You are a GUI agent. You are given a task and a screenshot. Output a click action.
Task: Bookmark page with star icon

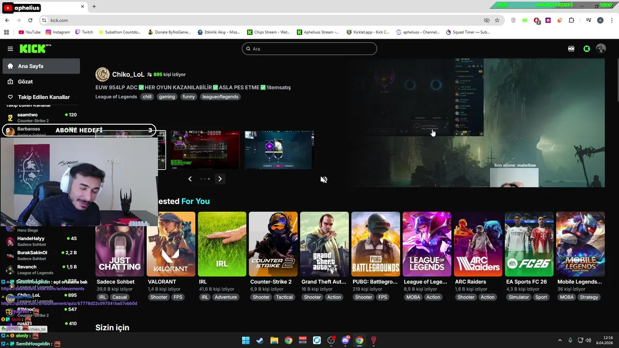pyautogui.click(x=497, y=20)
